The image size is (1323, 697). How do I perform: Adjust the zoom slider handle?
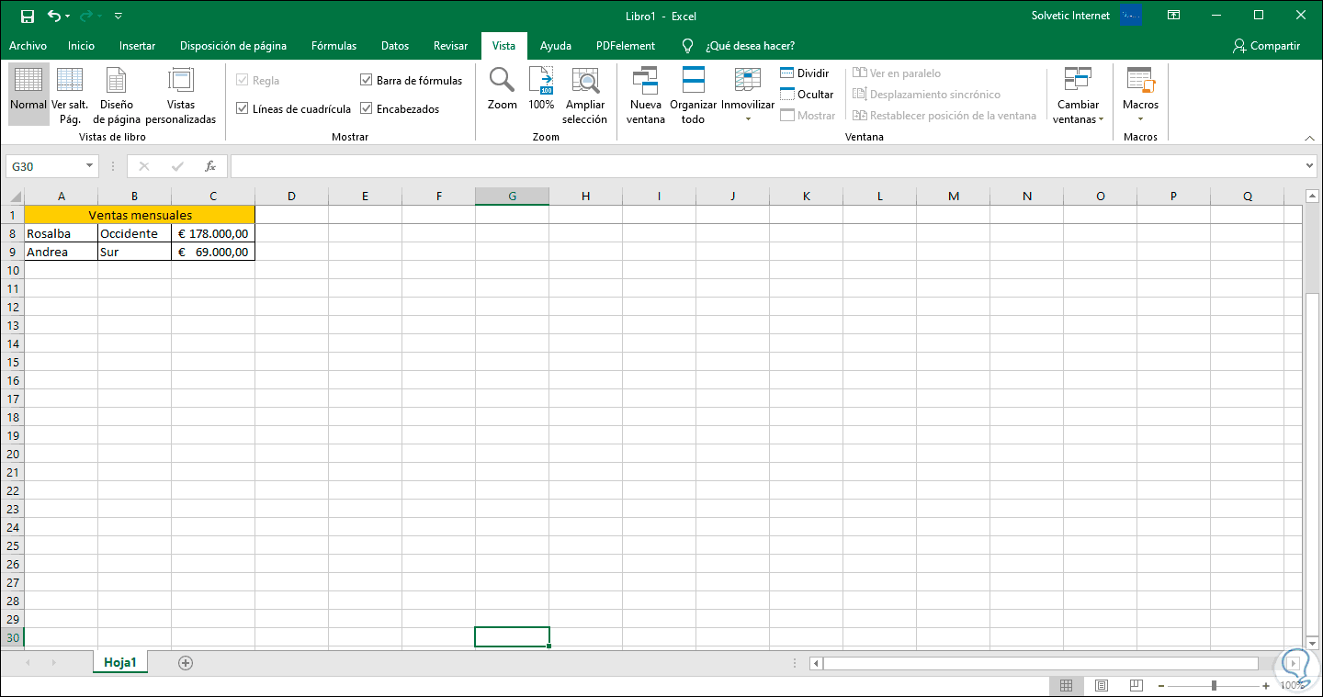pos(1215,686)
